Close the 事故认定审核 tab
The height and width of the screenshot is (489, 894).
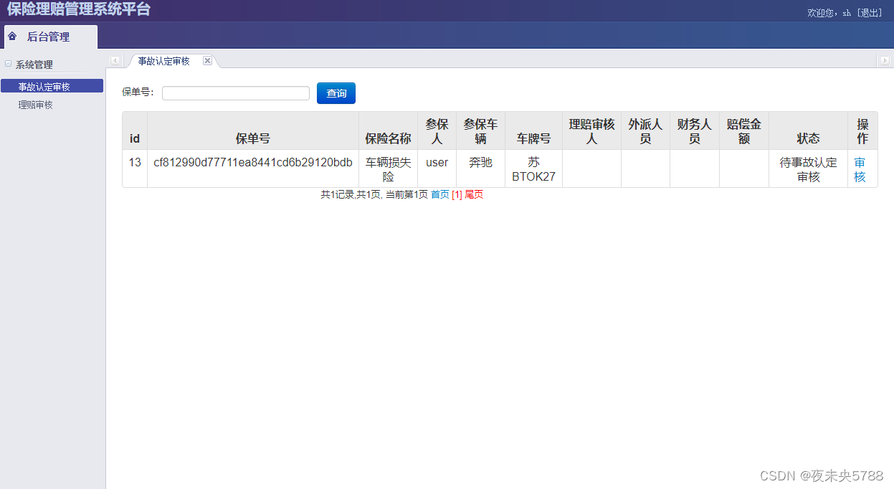point(207,61)
